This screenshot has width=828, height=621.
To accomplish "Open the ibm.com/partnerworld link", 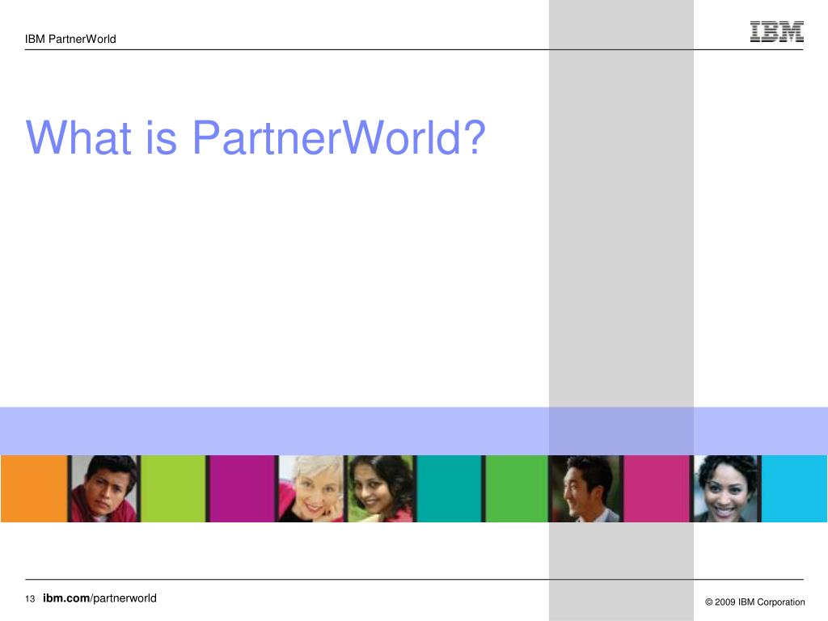I will tap(99, 598).
